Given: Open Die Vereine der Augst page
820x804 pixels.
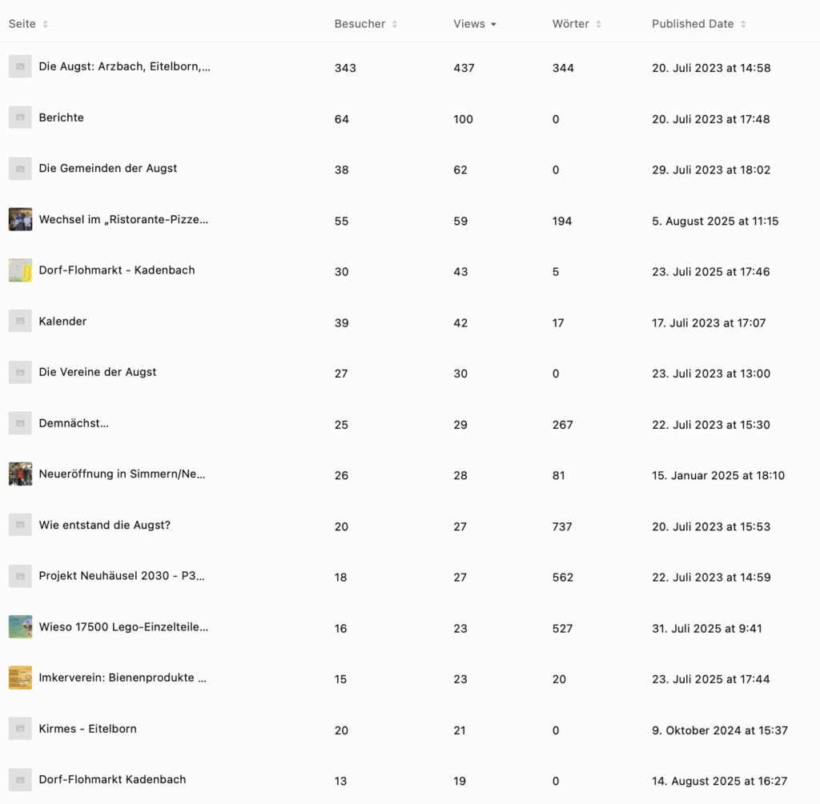Looking at the screenshot, I should click(98, 372).
